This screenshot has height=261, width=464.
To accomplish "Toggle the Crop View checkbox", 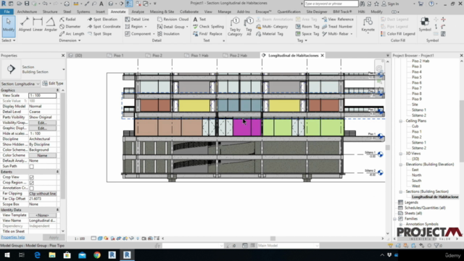I will (x=31, y=177).
